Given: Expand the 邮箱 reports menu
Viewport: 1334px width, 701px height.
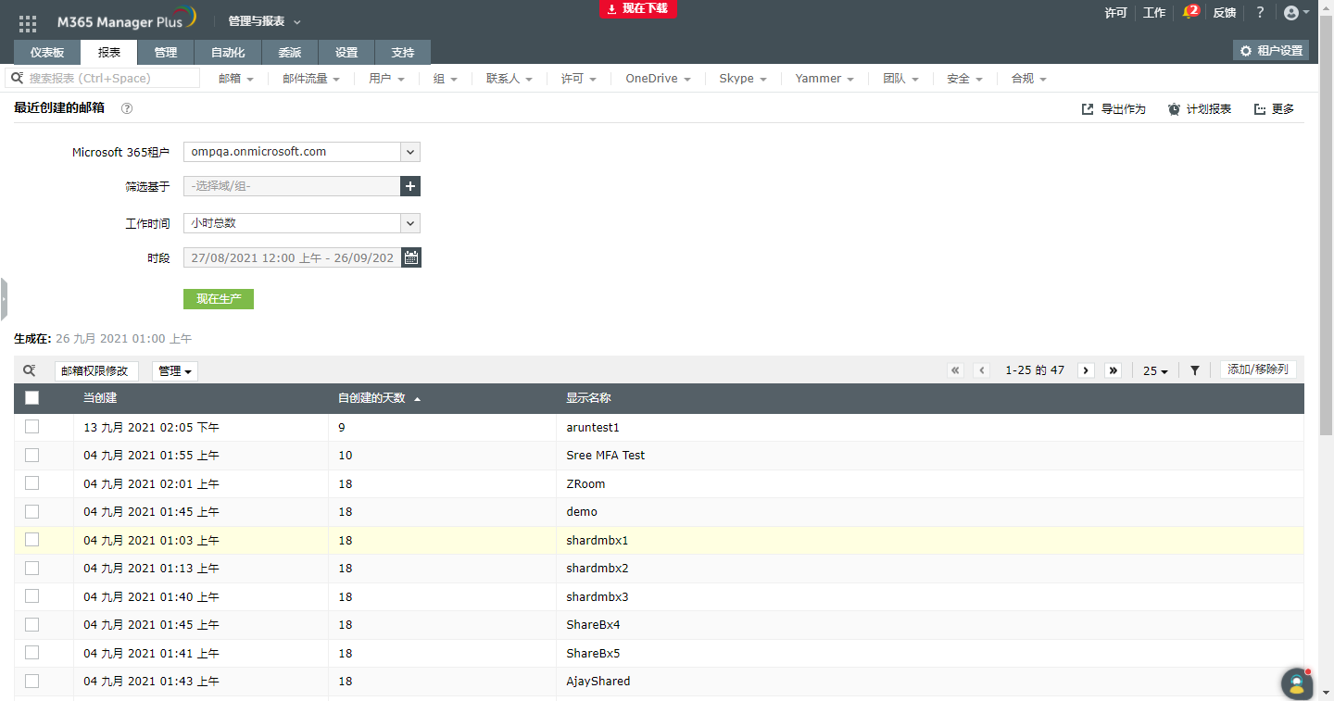Looking at the screenshot, I should click(x=235, y=79).
